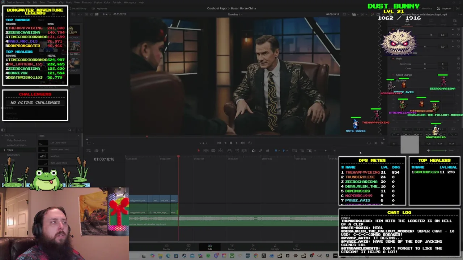Open the Timeline menu

coord(52,2)
